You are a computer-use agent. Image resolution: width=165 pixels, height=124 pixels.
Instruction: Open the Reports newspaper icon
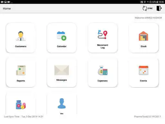21,70
